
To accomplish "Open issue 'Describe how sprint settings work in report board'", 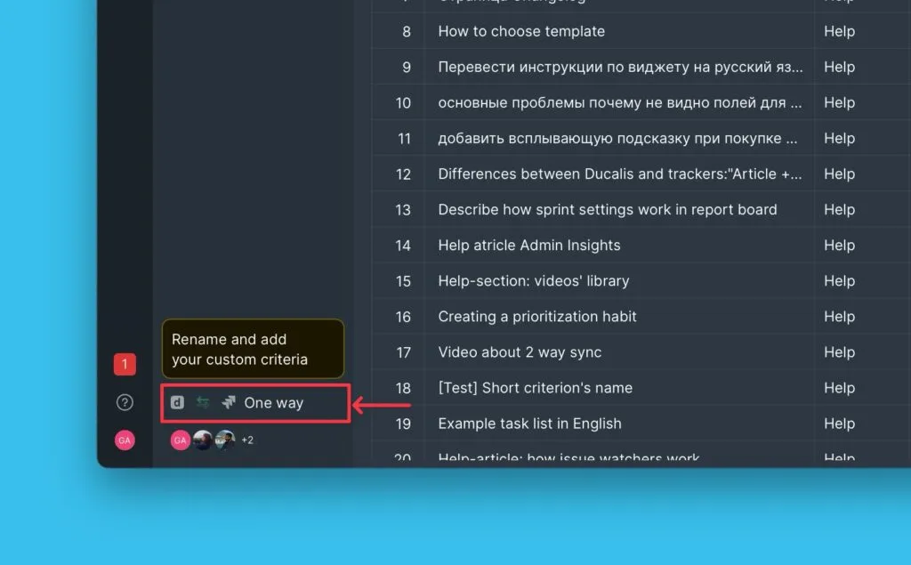I will [608, 210].
